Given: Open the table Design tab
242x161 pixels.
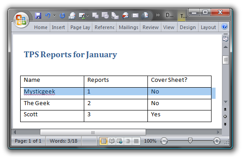Looking at the screenshot, I should pos(188,27).
